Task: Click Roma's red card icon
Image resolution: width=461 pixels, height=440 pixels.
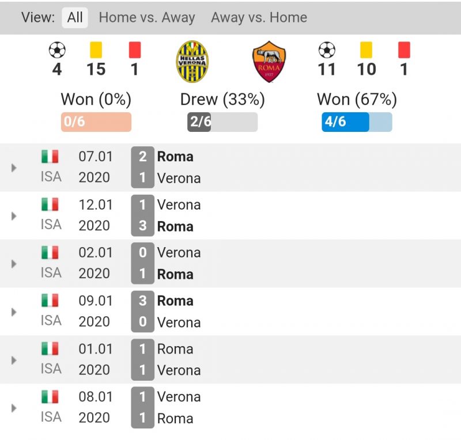Action: (404, 50)
